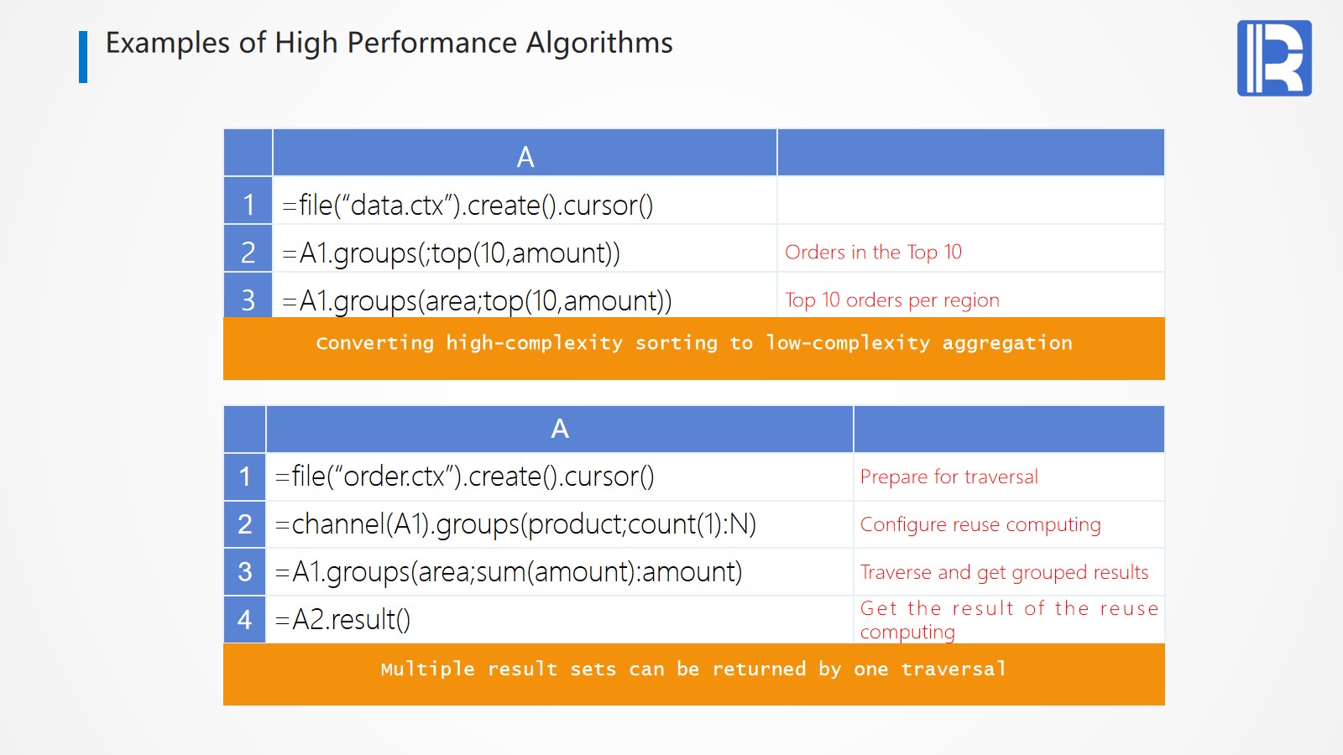Click the orange 'Converting high-complexity sorting' banner
The width and height of the screenshot is (1343, 755).
click(x=693, y=345)
